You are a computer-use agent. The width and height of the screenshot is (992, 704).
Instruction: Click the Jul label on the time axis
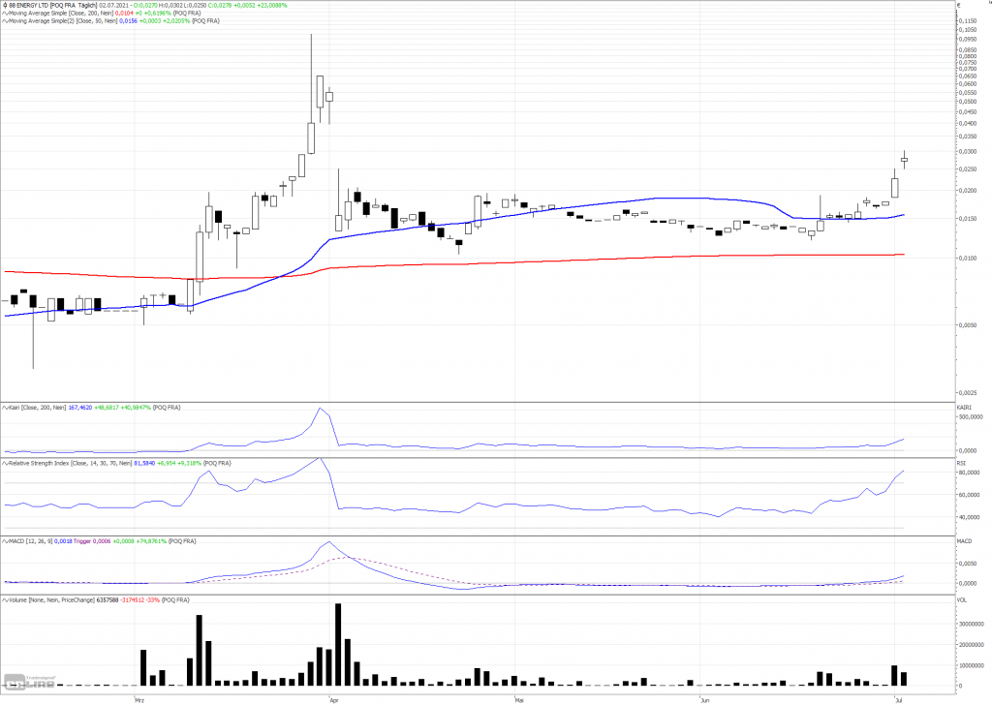click(x=898, y=701)
